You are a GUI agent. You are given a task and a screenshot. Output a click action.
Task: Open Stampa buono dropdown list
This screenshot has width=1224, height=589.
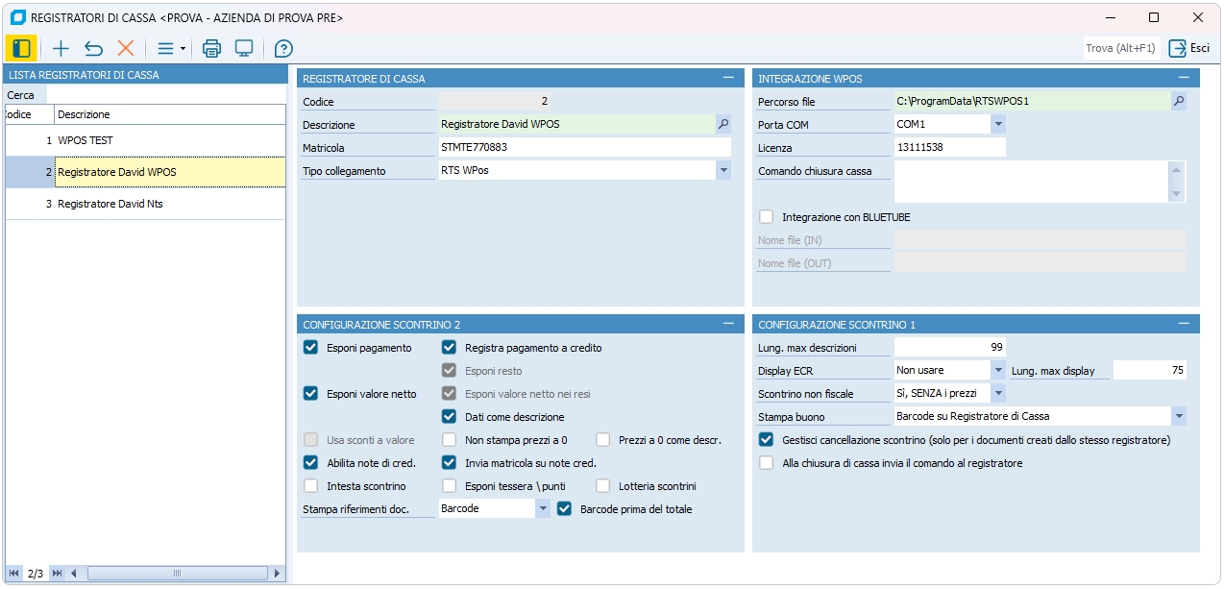pyautogui.click(x=1179, y=417)
